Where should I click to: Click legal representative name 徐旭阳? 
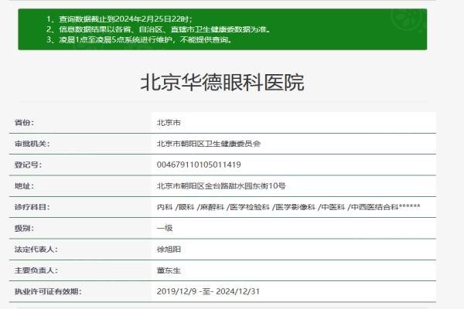coord(169,250)
